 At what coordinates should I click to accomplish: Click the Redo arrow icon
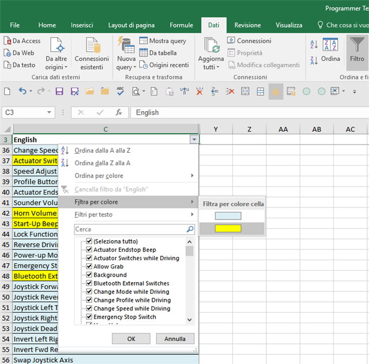[x=41, y=91]
